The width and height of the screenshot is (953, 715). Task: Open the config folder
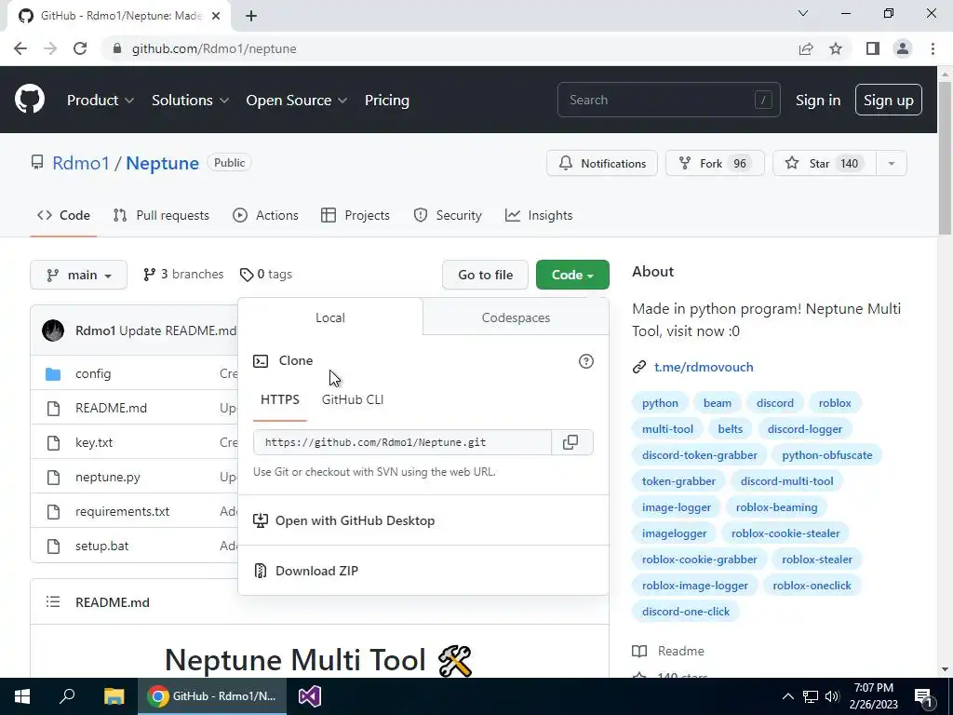(x=93, y=373)
